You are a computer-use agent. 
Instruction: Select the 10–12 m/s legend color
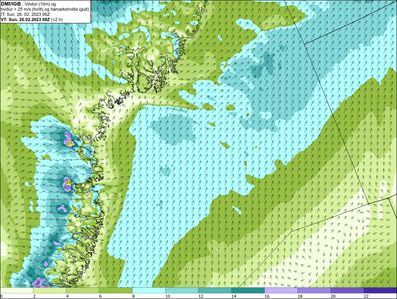click(182, 290)
